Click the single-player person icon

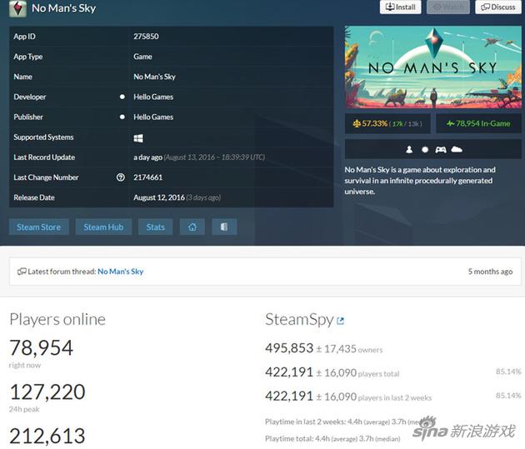(409, 150)
